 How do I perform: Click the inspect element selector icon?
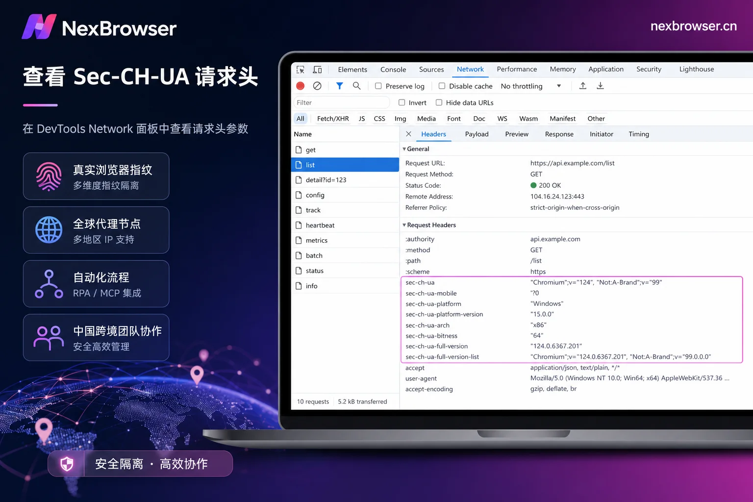pos(301,70)
